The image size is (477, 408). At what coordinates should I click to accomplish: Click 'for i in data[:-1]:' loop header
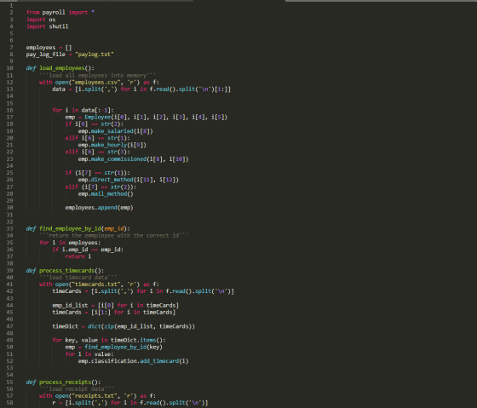(83, 110)
